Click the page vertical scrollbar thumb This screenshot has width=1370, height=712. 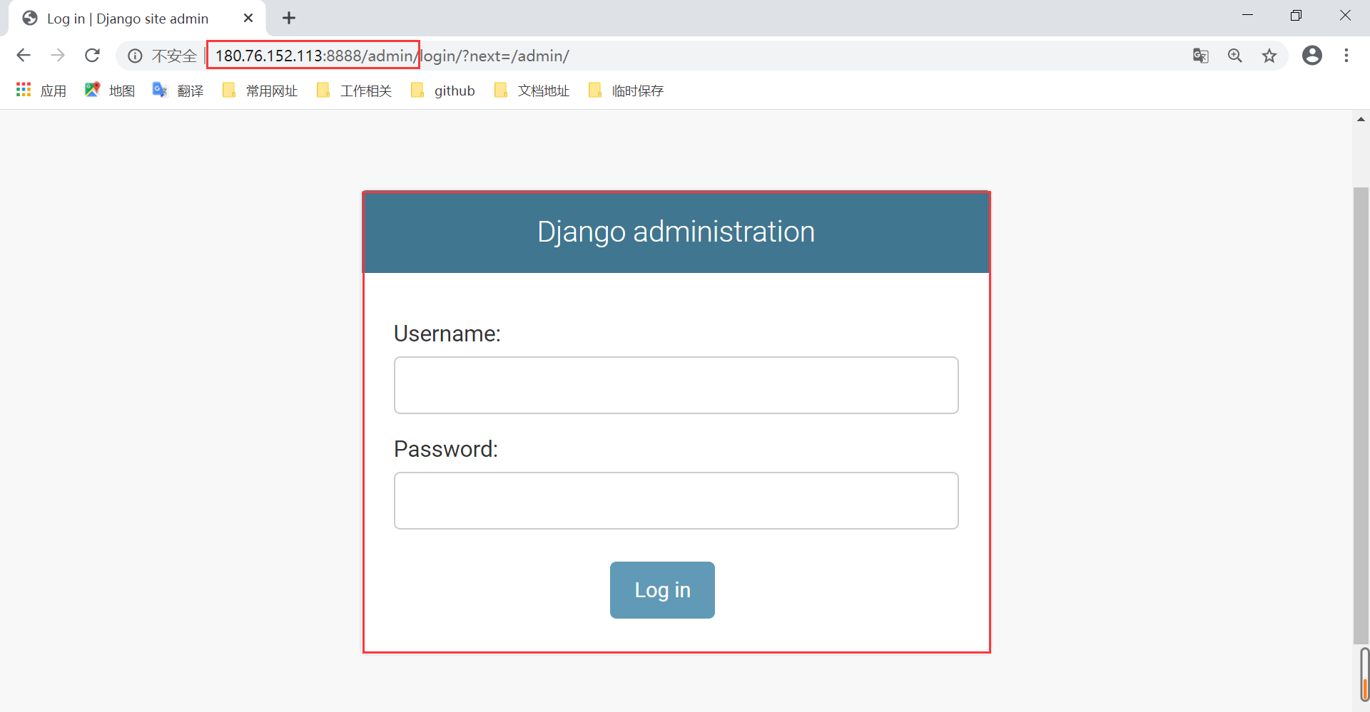(1361, 416)
